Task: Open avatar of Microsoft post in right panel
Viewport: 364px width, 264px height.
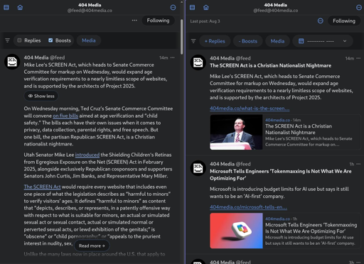Action: (198, 168)
